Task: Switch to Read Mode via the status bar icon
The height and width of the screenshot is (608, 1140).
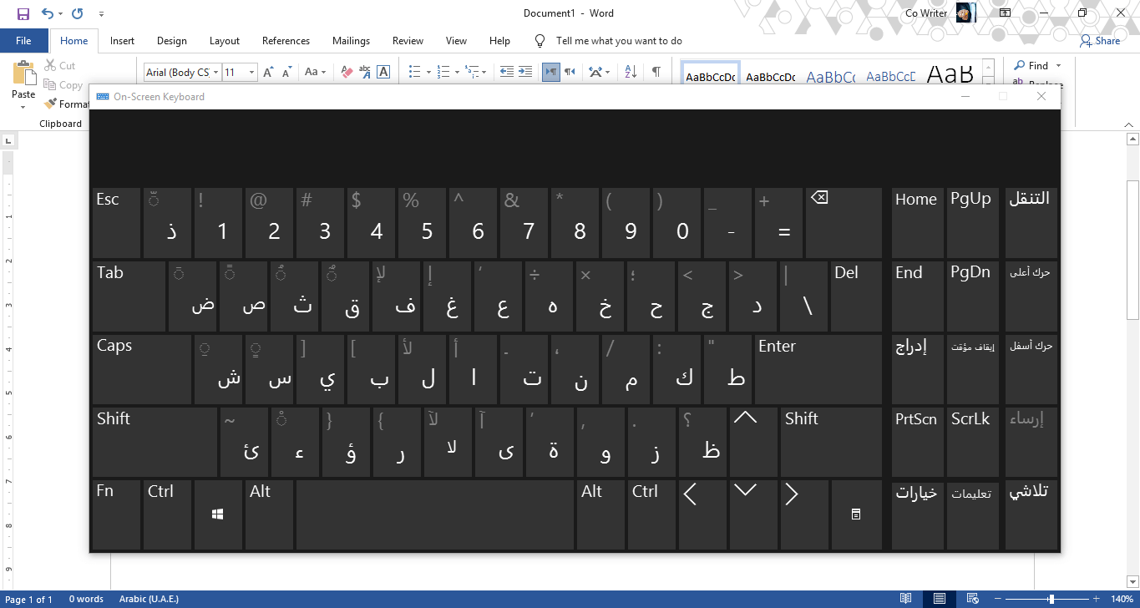Action: click(x=906, y=599)
